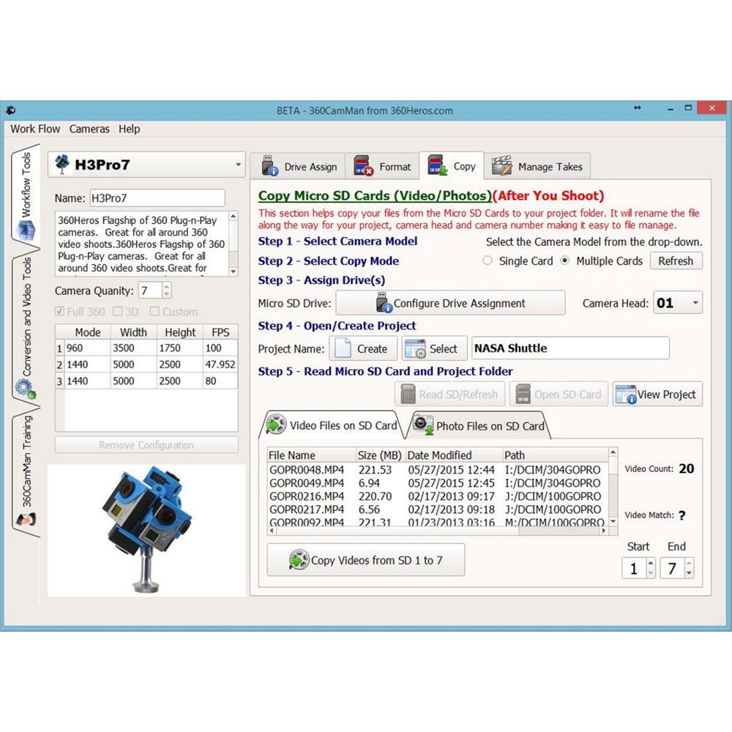Open the Cameras menu
This screenshot has height=732, width=732.
click(x=89, y=129)
